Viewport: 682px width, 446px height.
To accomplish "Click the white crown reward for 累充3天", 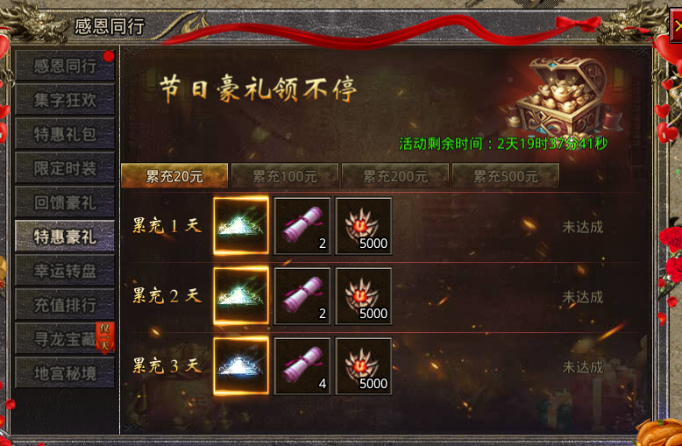I will [241, 366].
